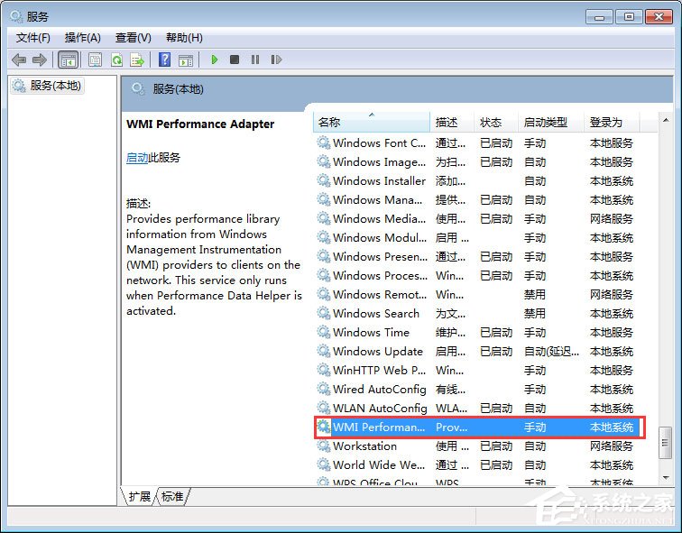Click the Refresh toolbar icon
682x533 pixels.
116,60
